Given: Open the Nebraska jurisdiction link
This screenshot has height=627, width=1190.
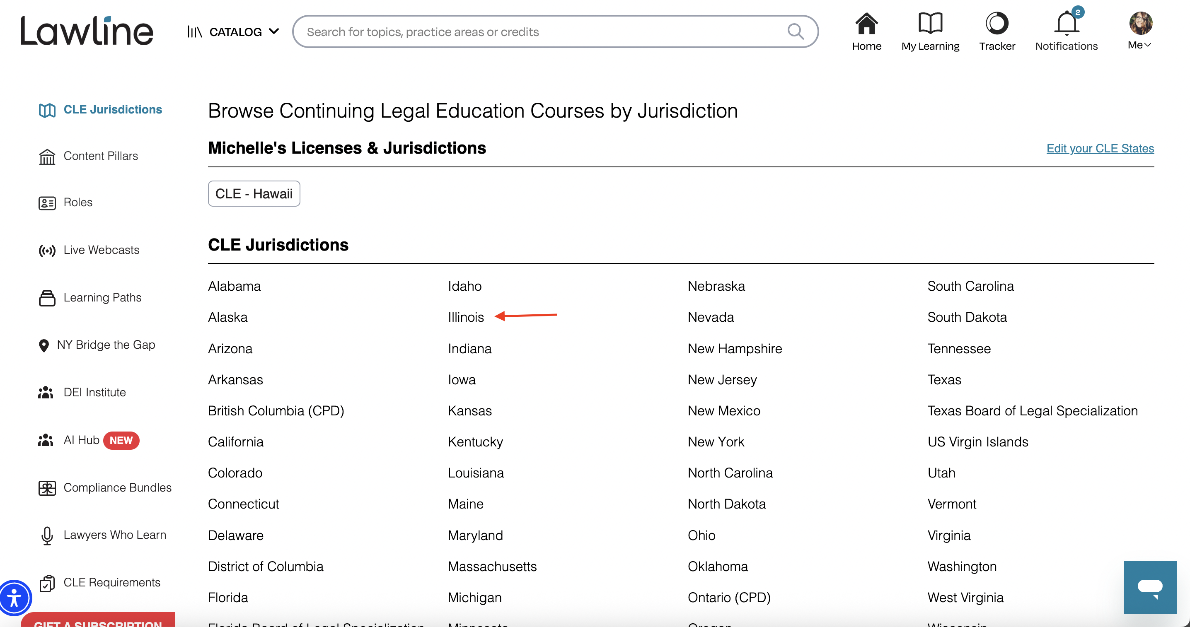Looking at the screenshot, I should point(716,286).
